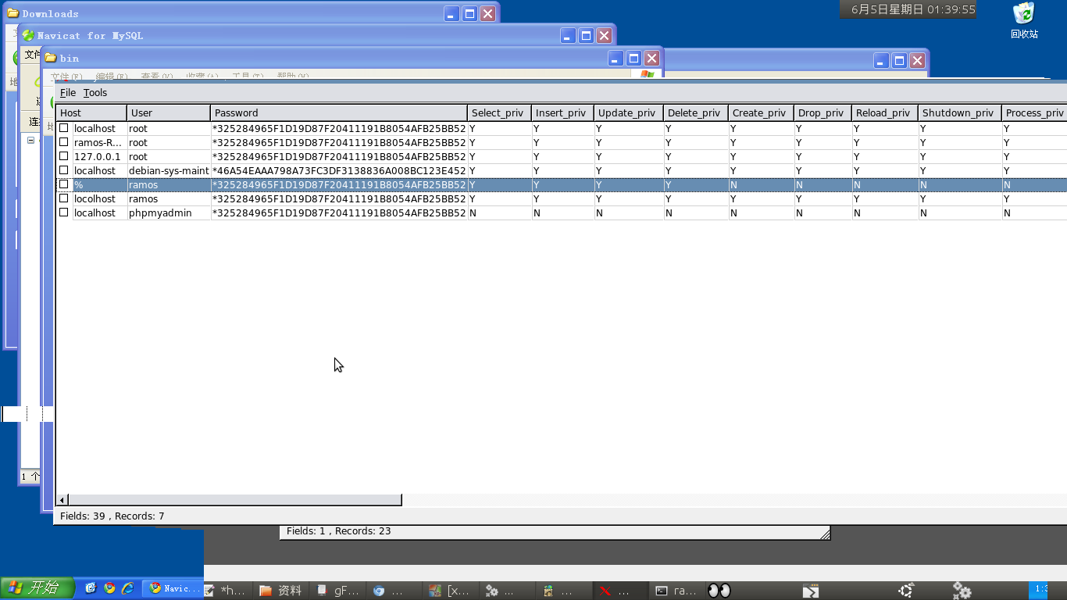This screenshot has height=600, width=1067.
Task: Click the Update_priv column header
Action: 629,112
